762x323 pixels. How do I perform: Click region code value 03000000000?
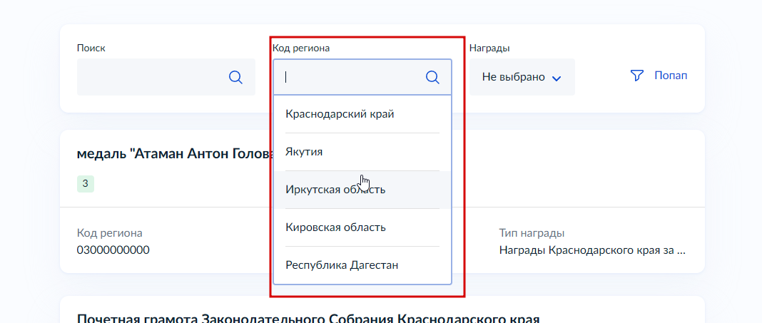coord(113,250)
